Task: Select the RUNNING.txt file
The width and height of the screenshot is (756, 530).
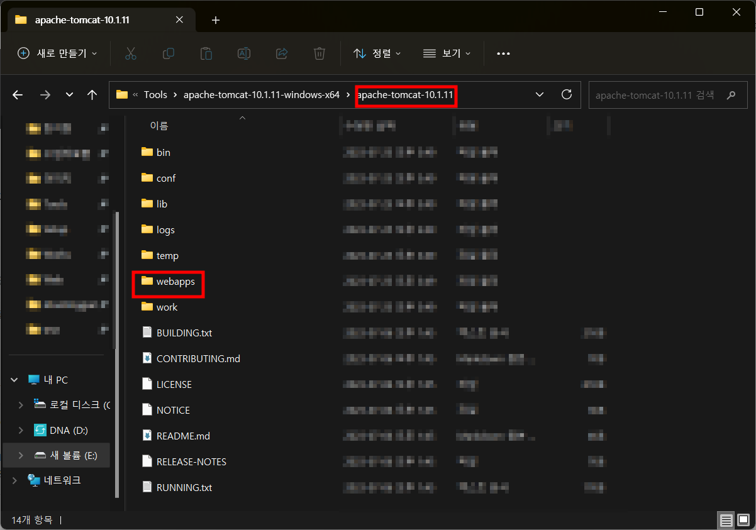Action: point(177,487)
